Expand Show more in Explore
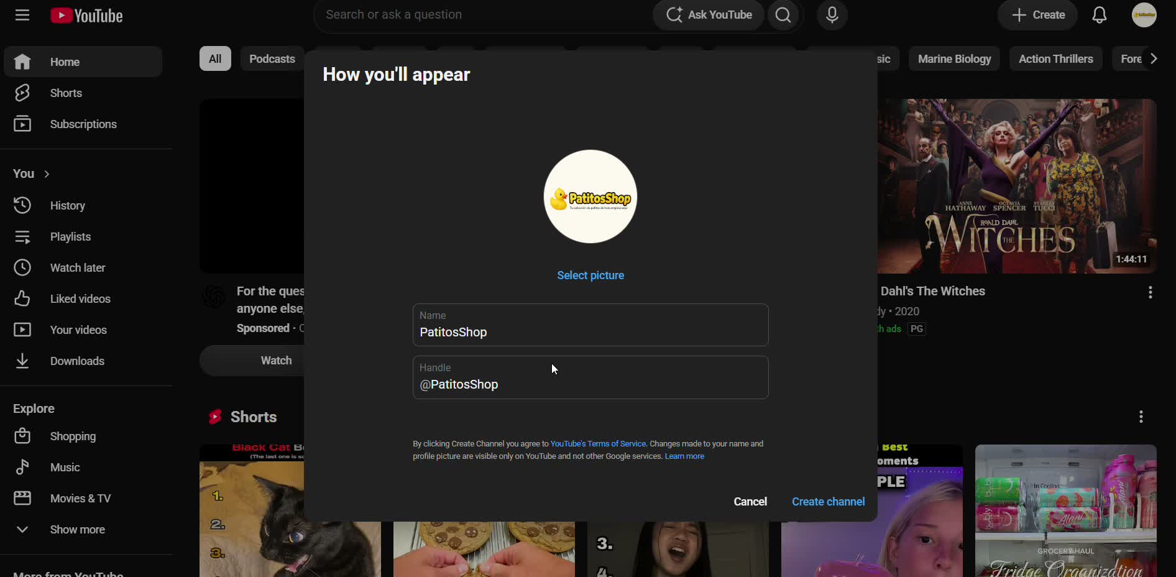The width and height of the screenshot is (1176, 577). point(83,529)
